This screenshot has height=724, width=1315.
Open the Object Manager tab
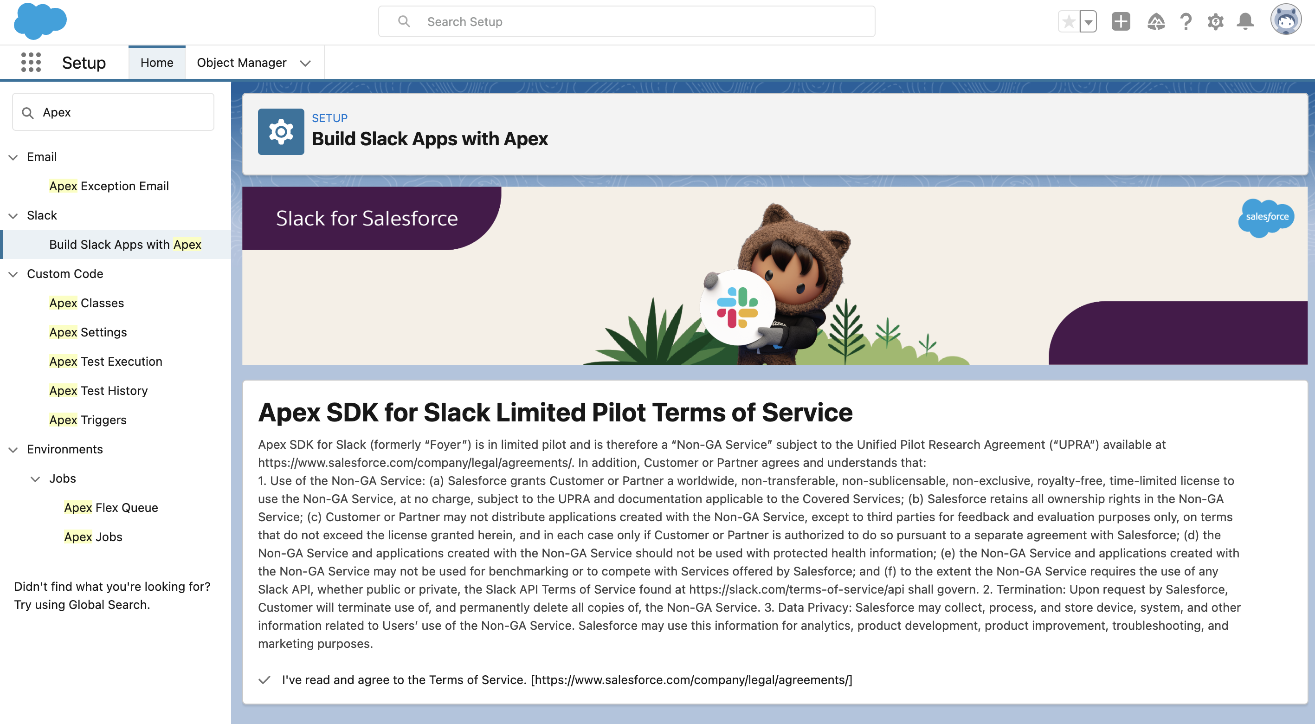[241, 62]
